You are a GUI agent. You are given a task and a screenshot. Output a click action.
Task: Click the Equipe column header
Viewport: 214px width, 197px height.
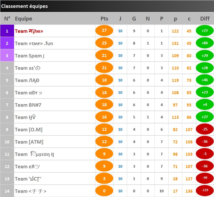click(x=23, y=19)
